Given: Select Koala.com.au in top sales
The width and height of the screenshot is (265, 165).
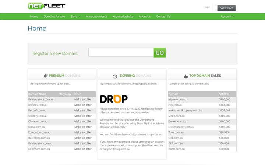Looking at the screenshot, I should pos(176,149).
